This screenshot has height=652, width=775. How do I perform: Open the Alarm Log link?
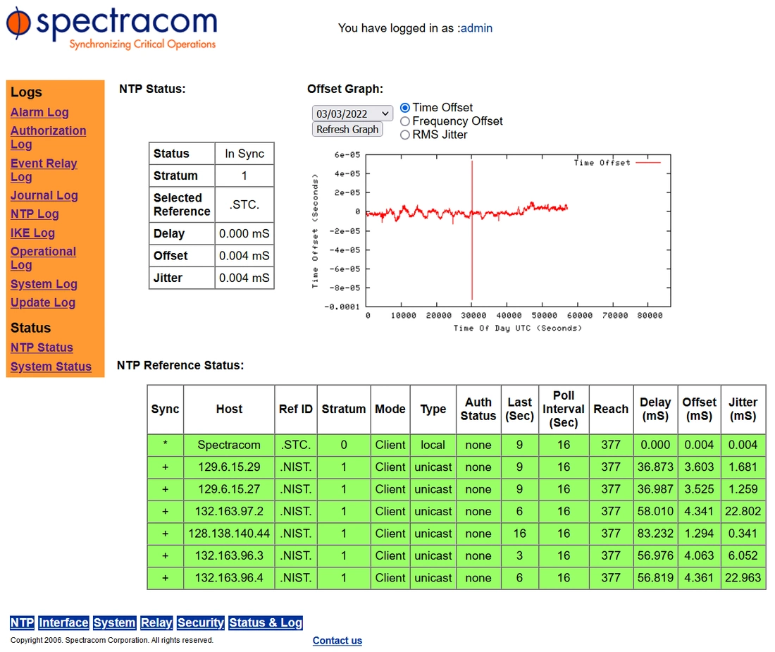click(x=39, y=113)
